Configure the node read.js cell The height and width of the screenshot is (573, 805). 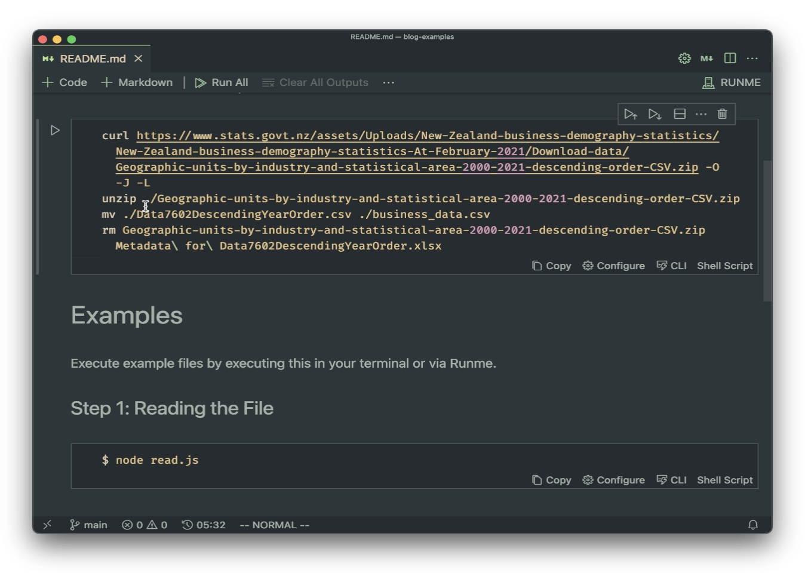[x=614, y=480]
